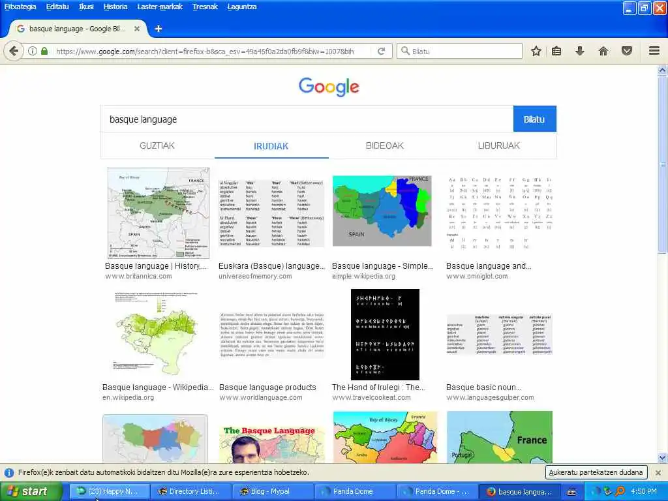668x501 pixels.
Task: Click the www.britannica.com source text
Action: [x=138, y=276]
